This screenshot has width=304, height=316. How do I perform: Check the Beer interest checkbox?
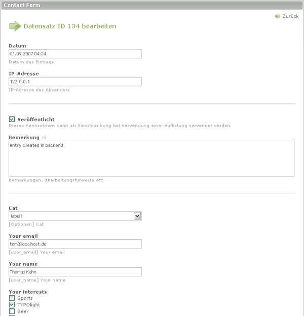[x=12, y=311]
